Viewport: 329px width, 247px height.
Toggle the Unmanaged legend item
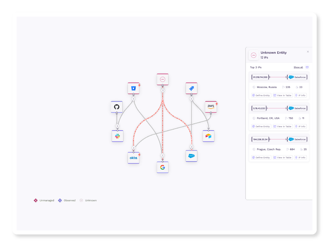(44, 200)
